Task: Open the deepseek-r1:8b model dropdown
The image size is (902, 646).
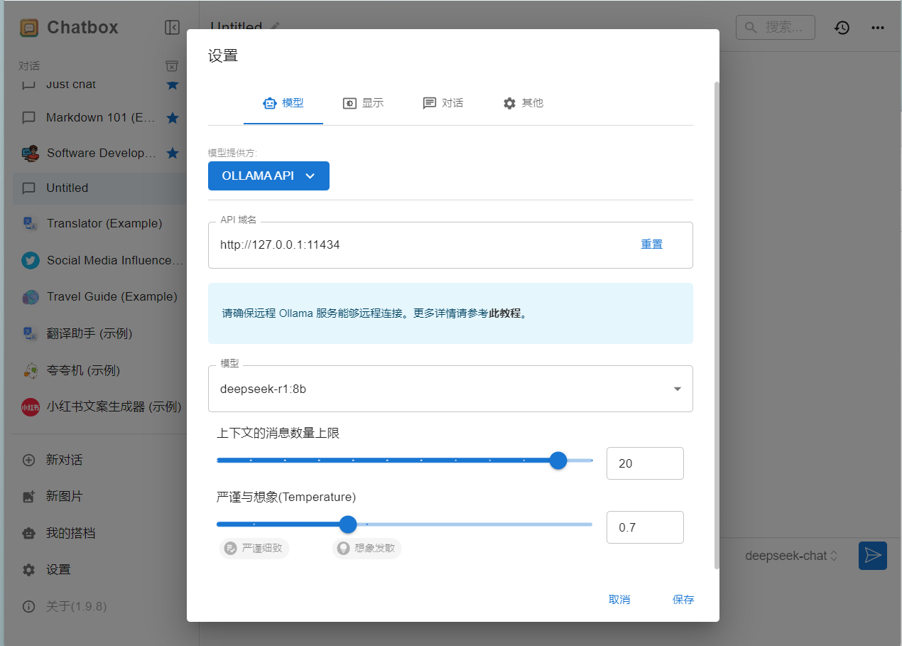Action: (450, 389)
